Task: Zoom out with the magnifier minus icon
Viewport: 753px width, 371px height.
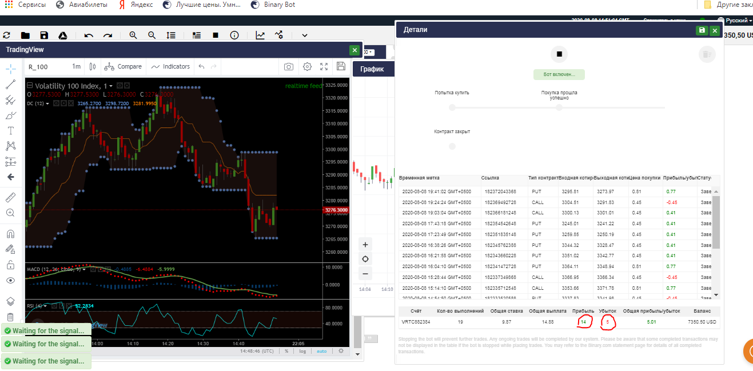Action: pyautogui.click(x=152, y=35)
